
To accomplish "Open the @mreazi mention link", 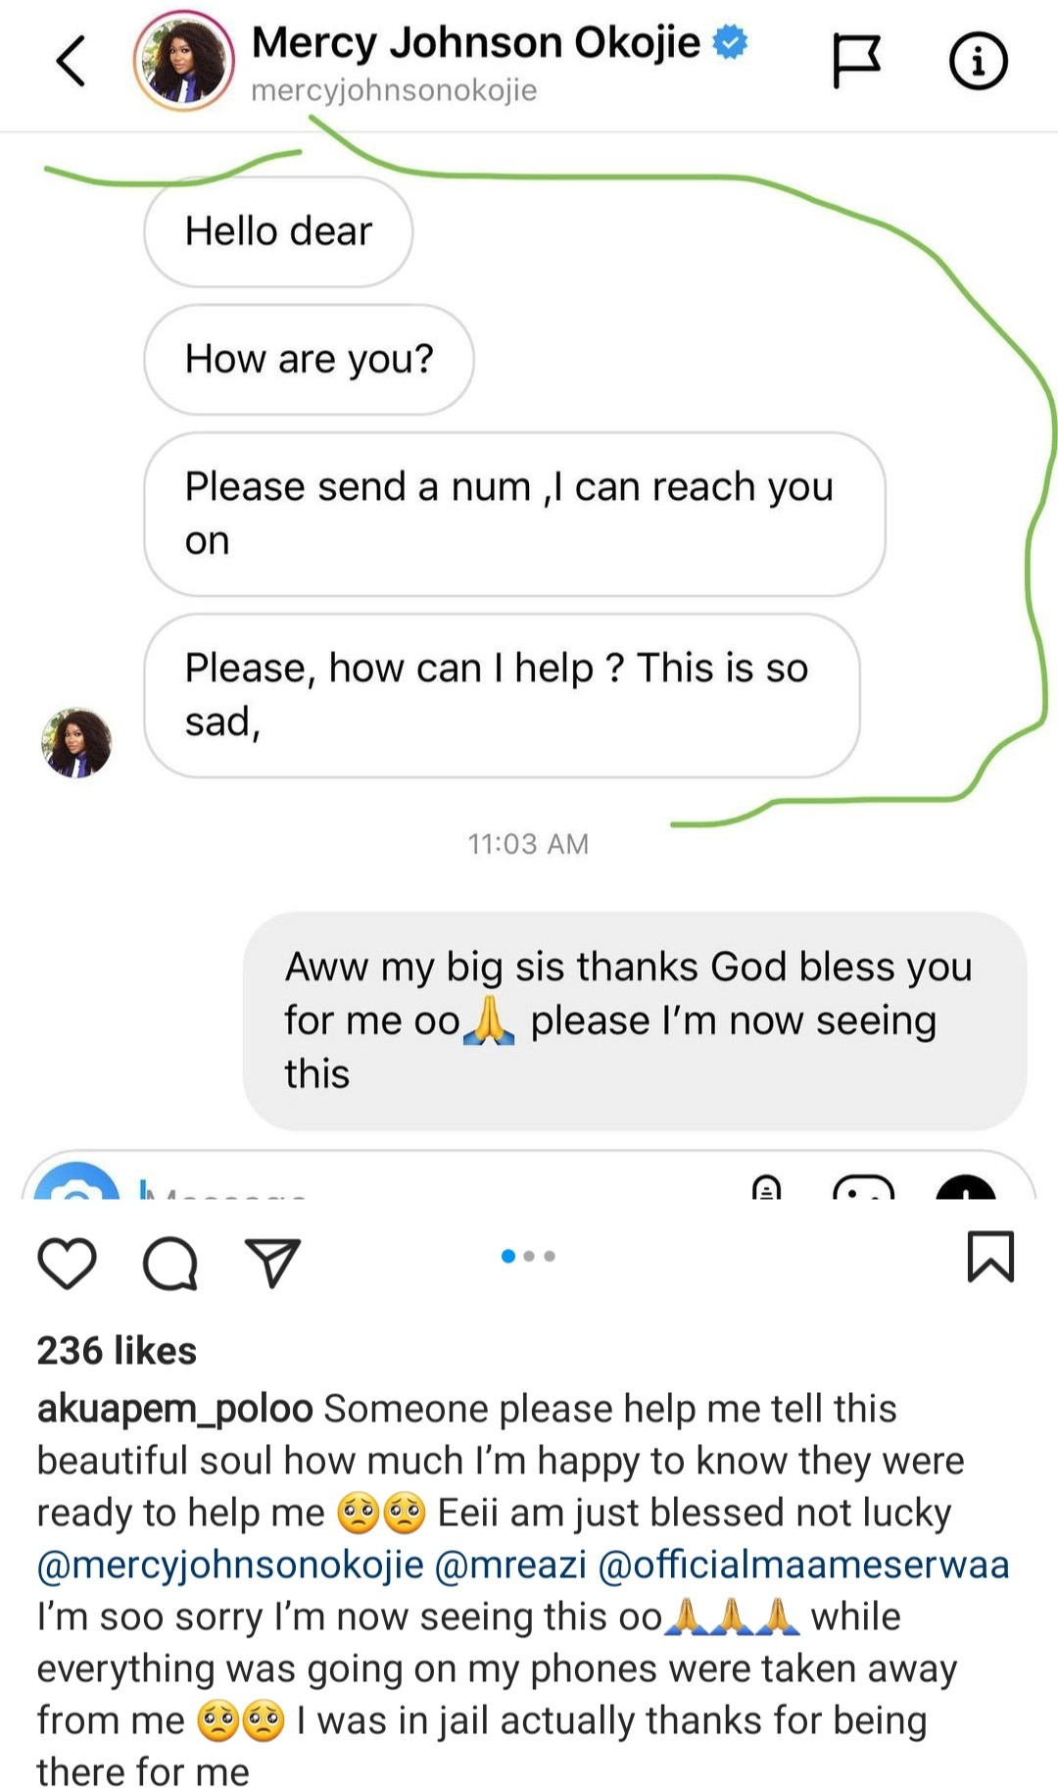I will [509, 1565].
